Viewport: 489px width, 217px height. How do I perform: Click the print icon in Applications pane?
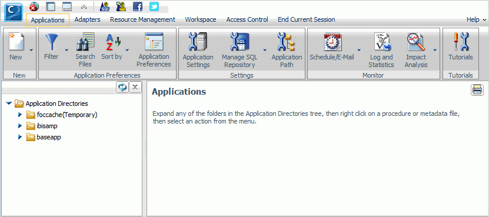(x=477, y=90)
